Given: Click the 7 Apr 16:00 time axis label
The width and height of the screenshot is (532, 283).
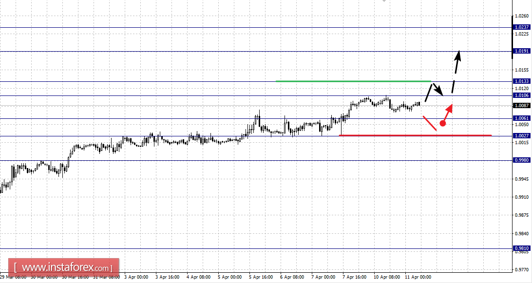Looking at the screenshot, I should coord(355,277).
